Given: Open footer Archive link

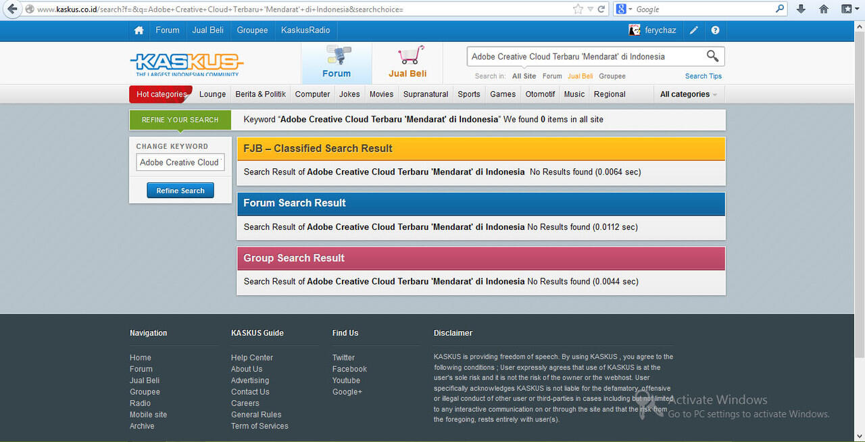Looking at the screenshot, I should (142, 426).
